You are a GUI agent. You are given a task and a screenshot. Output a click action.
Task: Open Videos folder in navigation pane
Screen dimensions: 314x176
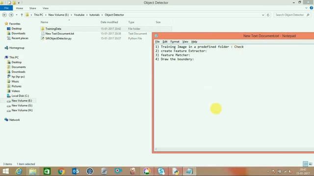click(x=16, y=91)
